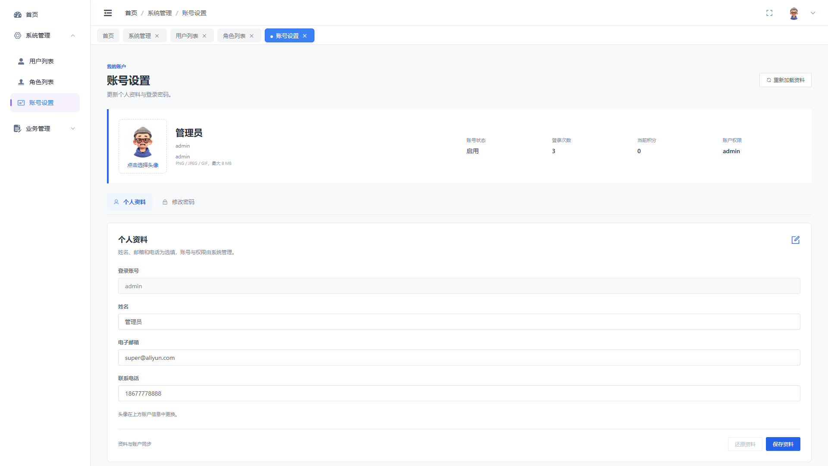
Task: Click the 账号设置 card icon in the sidebar
Action: pyautogui.click(x=21, y=103)
